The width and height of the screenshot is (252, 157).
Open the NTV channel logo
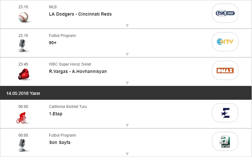pyautogui.click(x=225, y=41)
